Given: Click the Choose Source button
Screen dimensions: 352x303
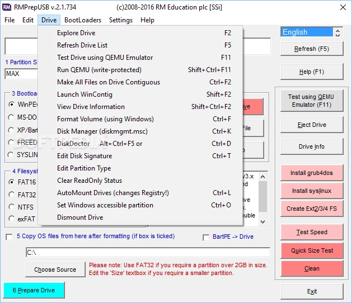Looking at the screenshot, I should (55, 269).
